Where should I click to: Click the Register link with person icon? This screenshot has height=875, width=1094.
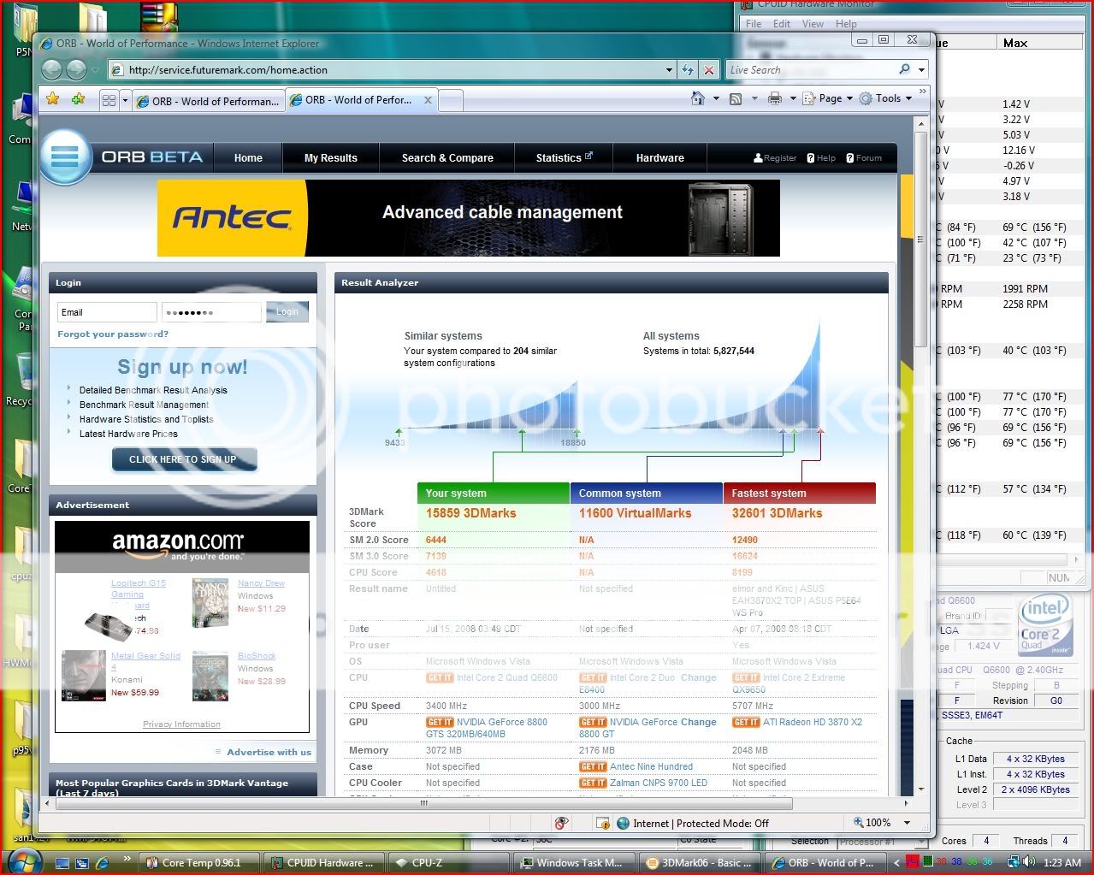(775, 158)
